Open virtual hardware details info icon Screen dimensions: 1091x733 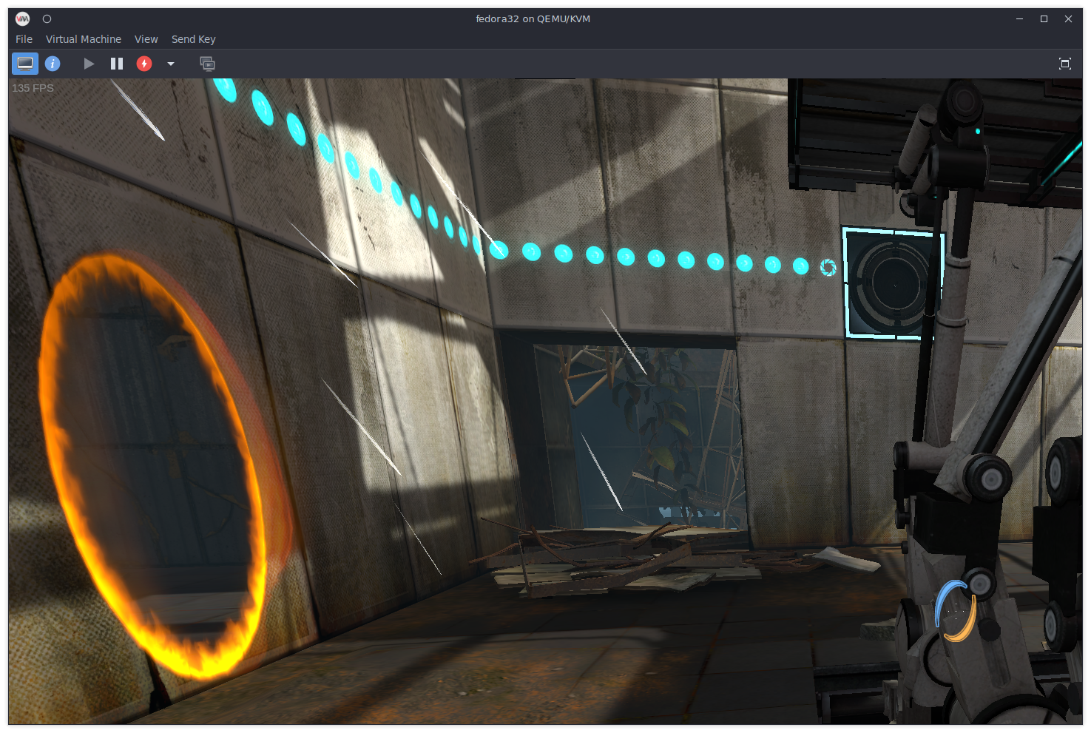[53, 64]
